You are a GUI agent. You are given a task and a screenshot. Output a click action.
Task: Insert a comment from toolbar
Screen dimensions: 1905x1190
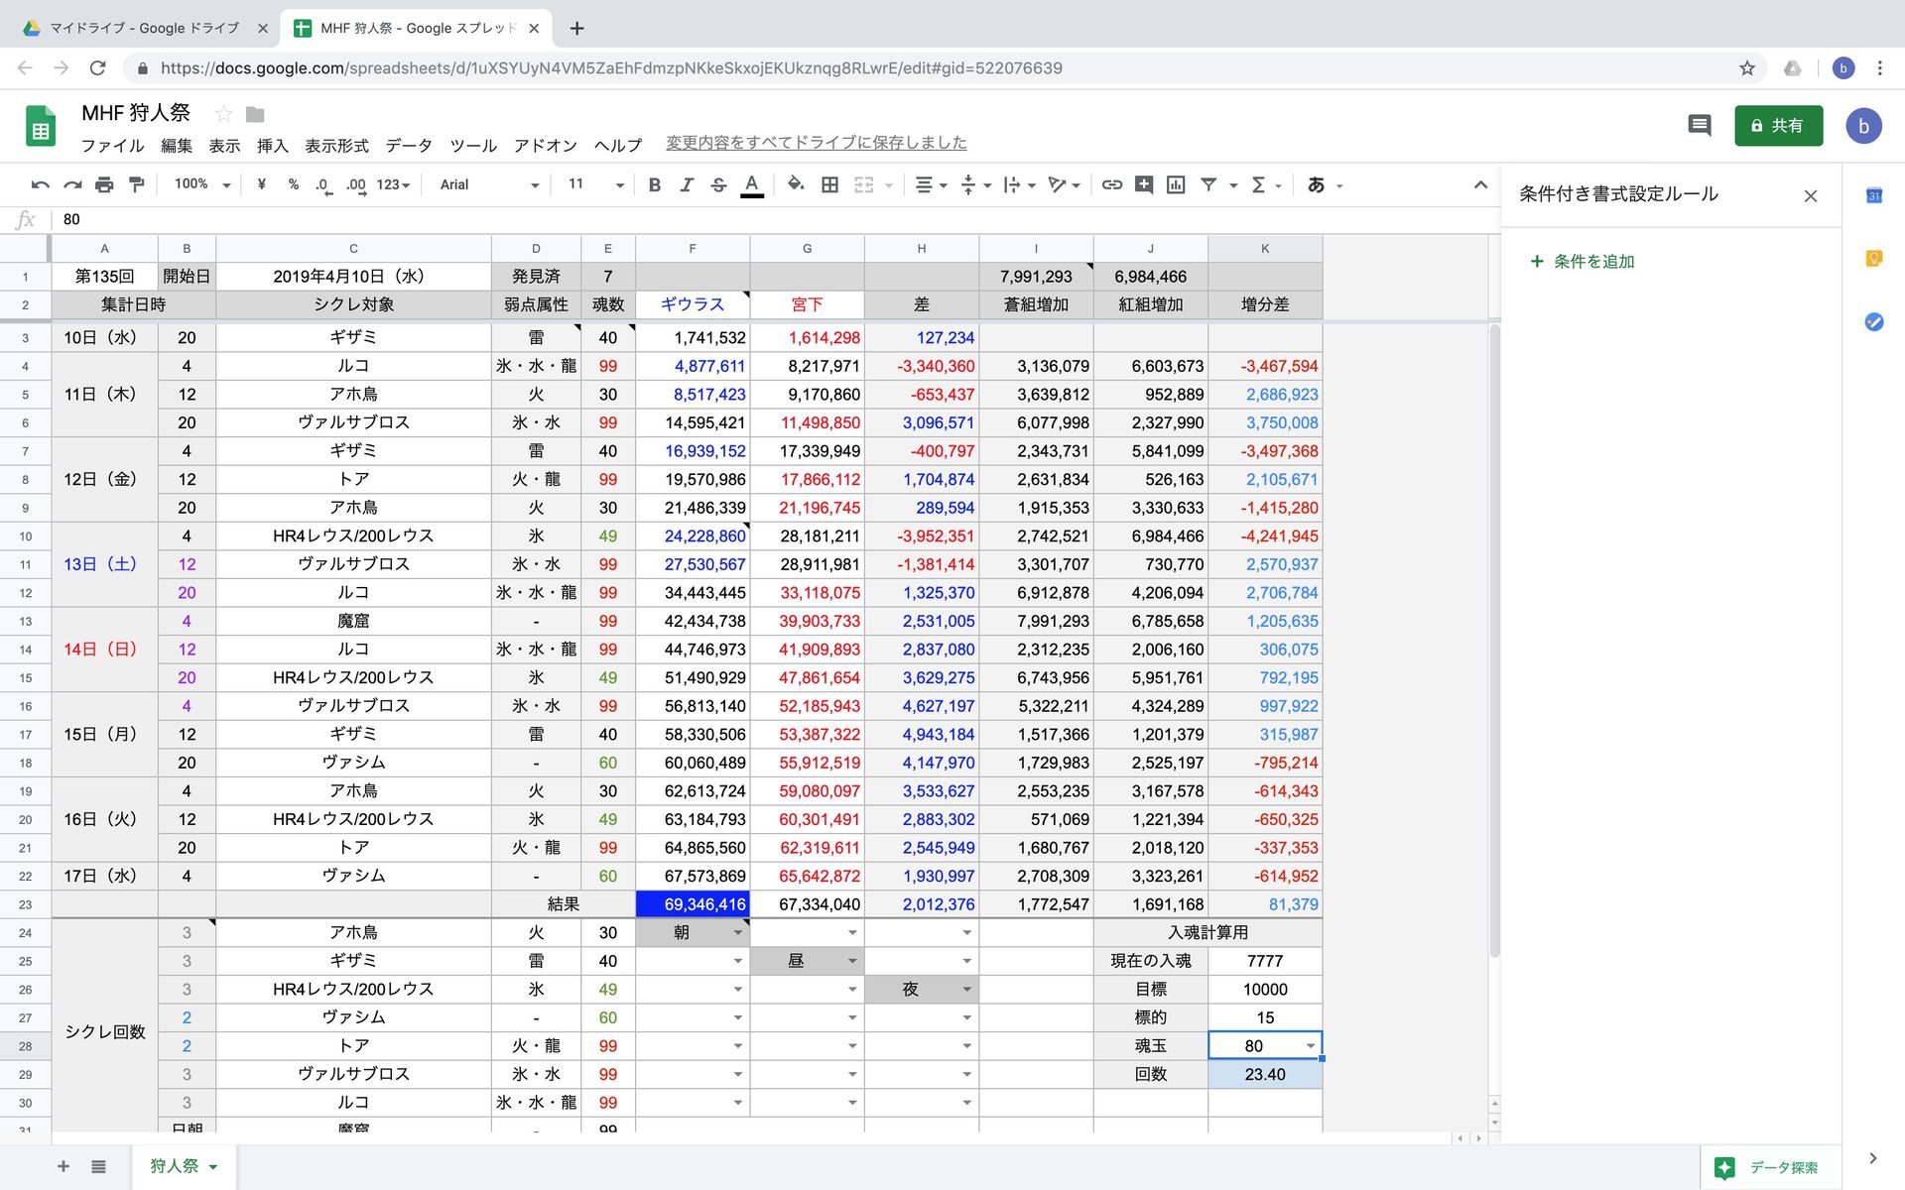(1144, 184)
